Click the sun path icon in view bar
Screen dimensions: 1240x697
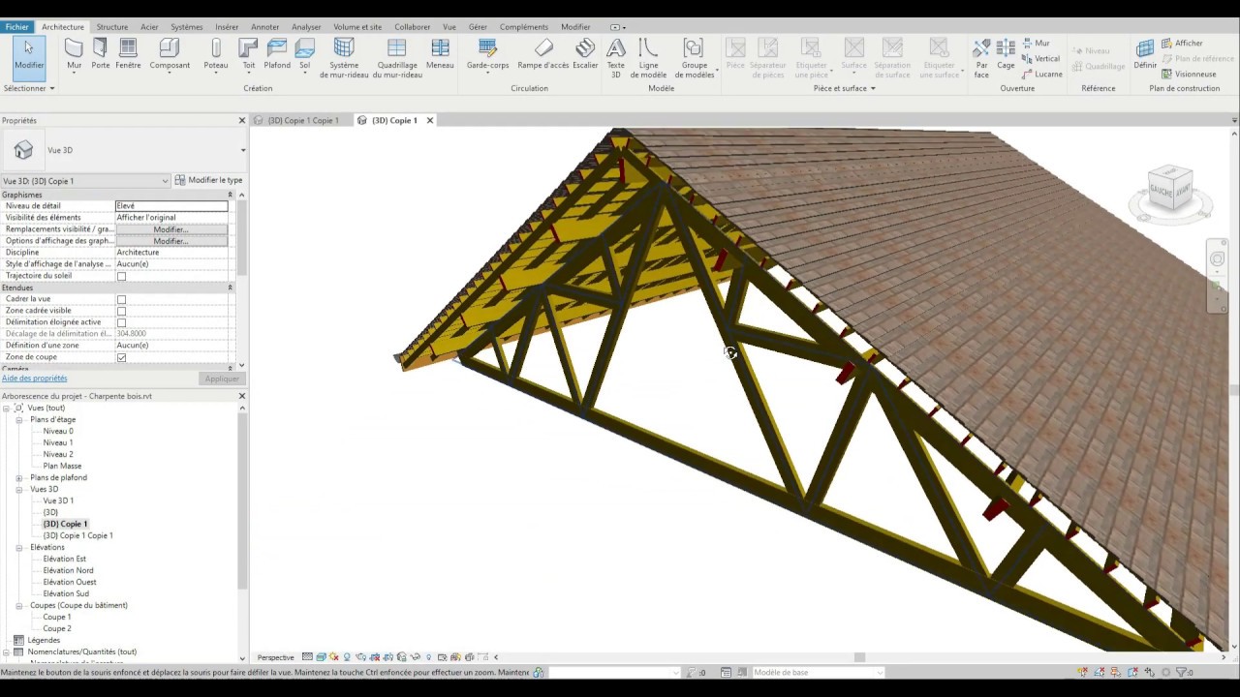pyautogui.click(x=334, y=657)
